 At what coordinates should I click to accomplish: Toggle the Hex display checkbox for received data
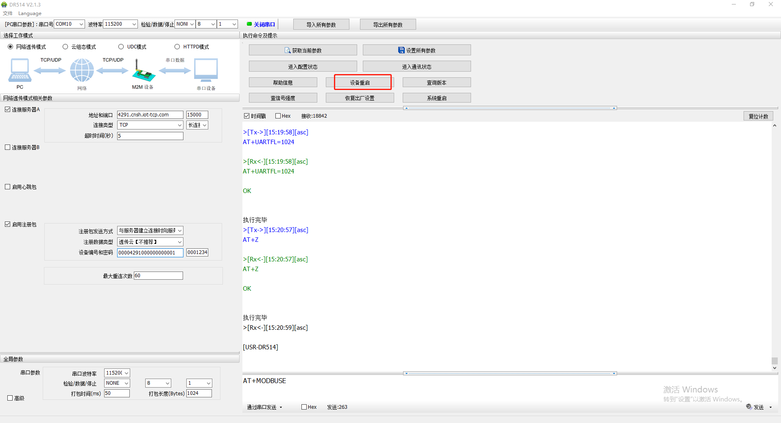(278, 116)
